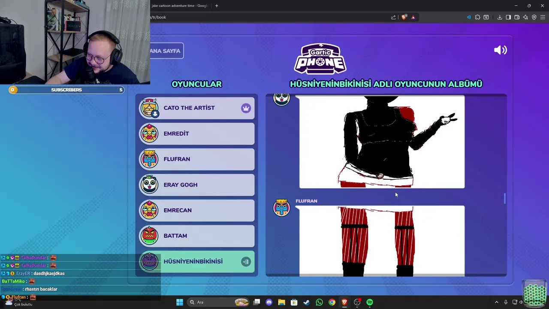Click the SUBSCRIBERS goal bar

click(66, 90)
